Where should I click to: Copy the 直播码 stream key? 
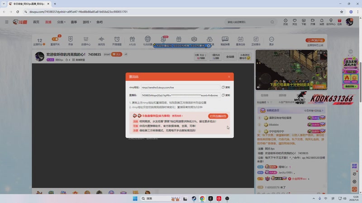coord(226,95)
